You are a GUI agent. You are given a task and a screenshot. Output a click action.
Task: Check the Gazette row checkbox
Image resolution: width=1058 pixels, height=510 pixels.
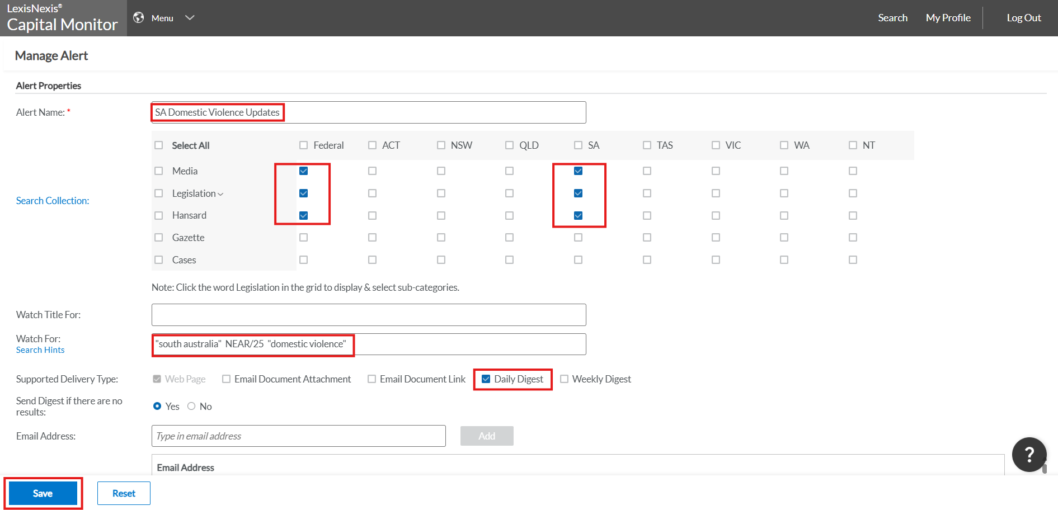pos(159,238)
